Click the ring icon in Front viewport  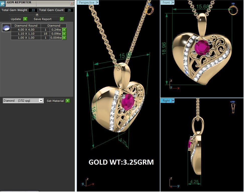[233, 9]
